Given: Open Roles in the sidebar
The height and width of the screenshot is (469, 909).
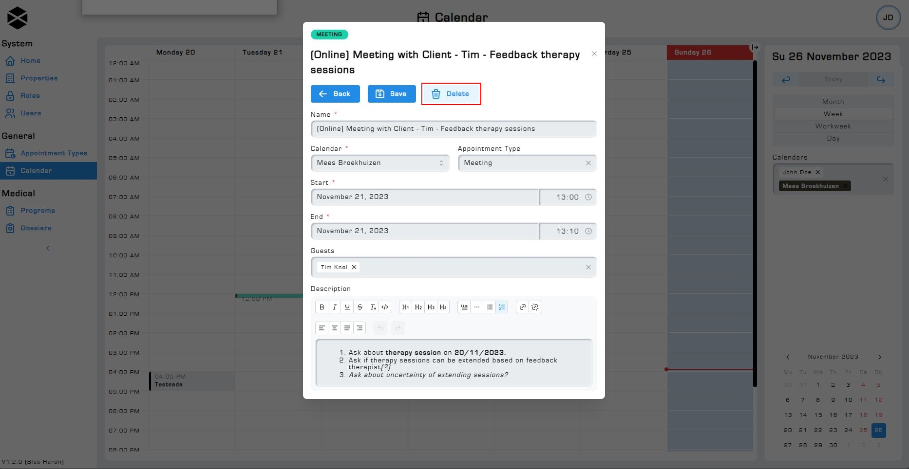Looking at the screenshot, I should click(x=30, y=96).
